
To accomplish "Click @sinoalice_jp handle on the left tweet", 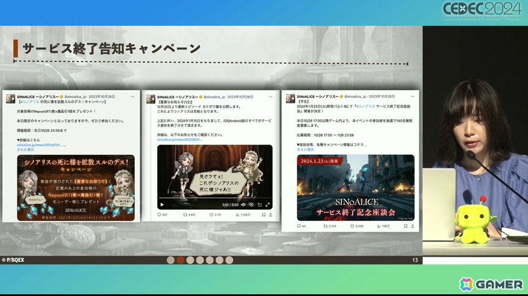I will [75, 97].
